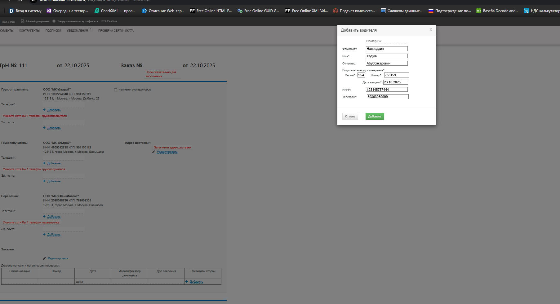The height and width of the screenshot is (304, 560).
Task: Open the Free Online GUID G... bookmark
Action: 259,11
